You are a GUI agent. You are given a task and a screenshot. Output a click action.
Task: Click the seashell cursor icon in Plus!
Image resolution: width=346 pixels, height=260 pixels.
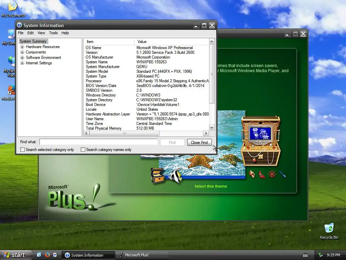(252, 174)
